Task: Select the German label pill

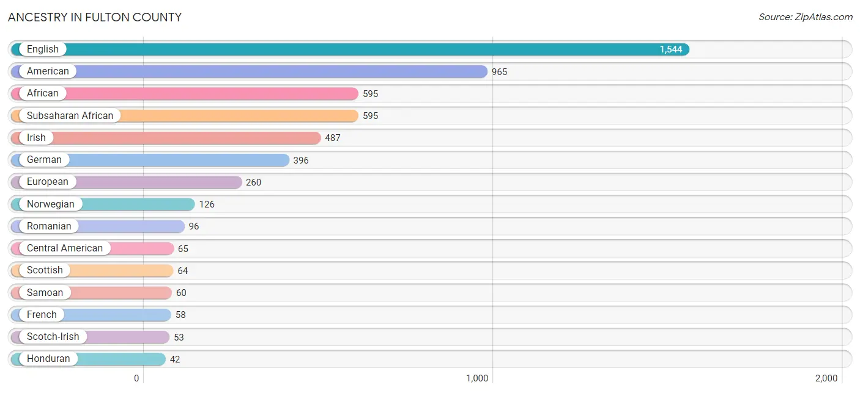Action: [44, 160]
